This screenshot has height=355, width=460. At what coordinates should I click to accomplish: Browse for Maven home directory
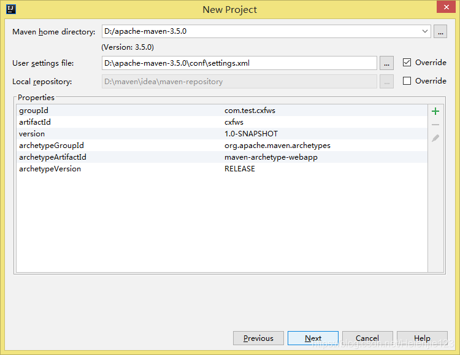pos(440,31)
